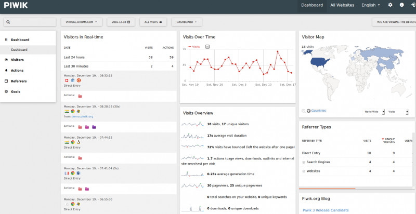Click the Windows icon in 08:28:33 visit
Image resolution: width=416 pixels, height=214 pixels.
(79, 111)
